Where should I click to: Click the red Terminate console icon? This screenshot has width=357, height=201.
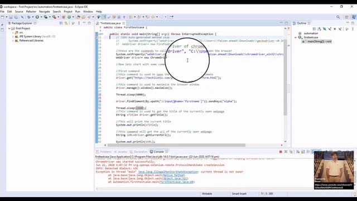click(x=281, y=152)
